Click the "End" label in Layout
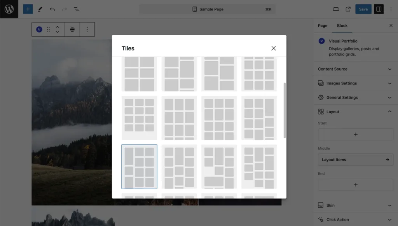The width and height of the screenshot is (398, 226). [321, 174]
